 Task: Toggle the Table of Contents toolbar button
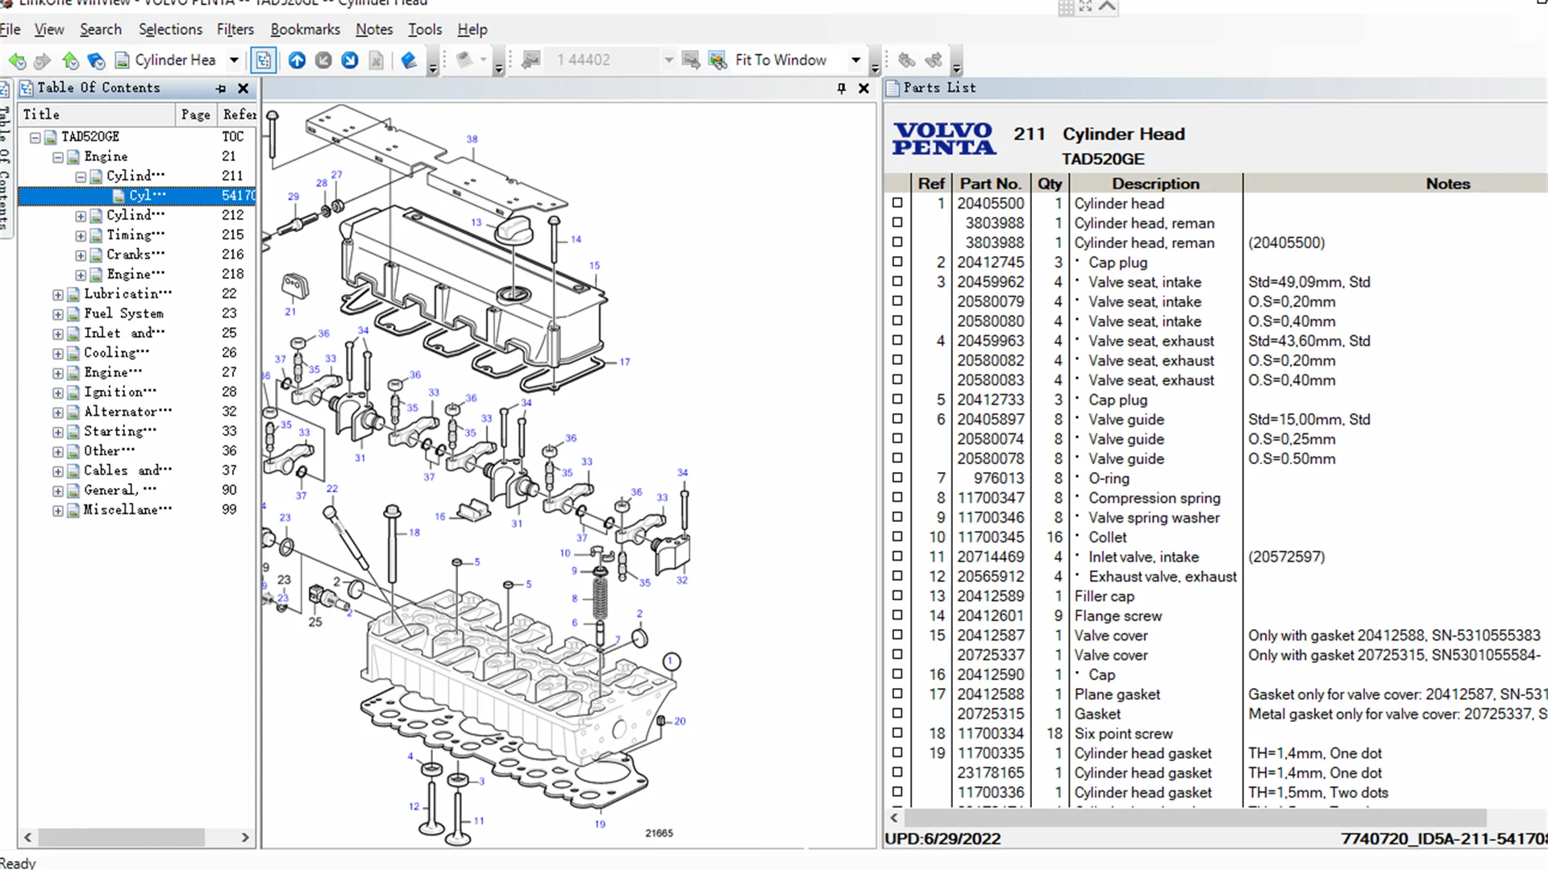[x=264, y=60]
